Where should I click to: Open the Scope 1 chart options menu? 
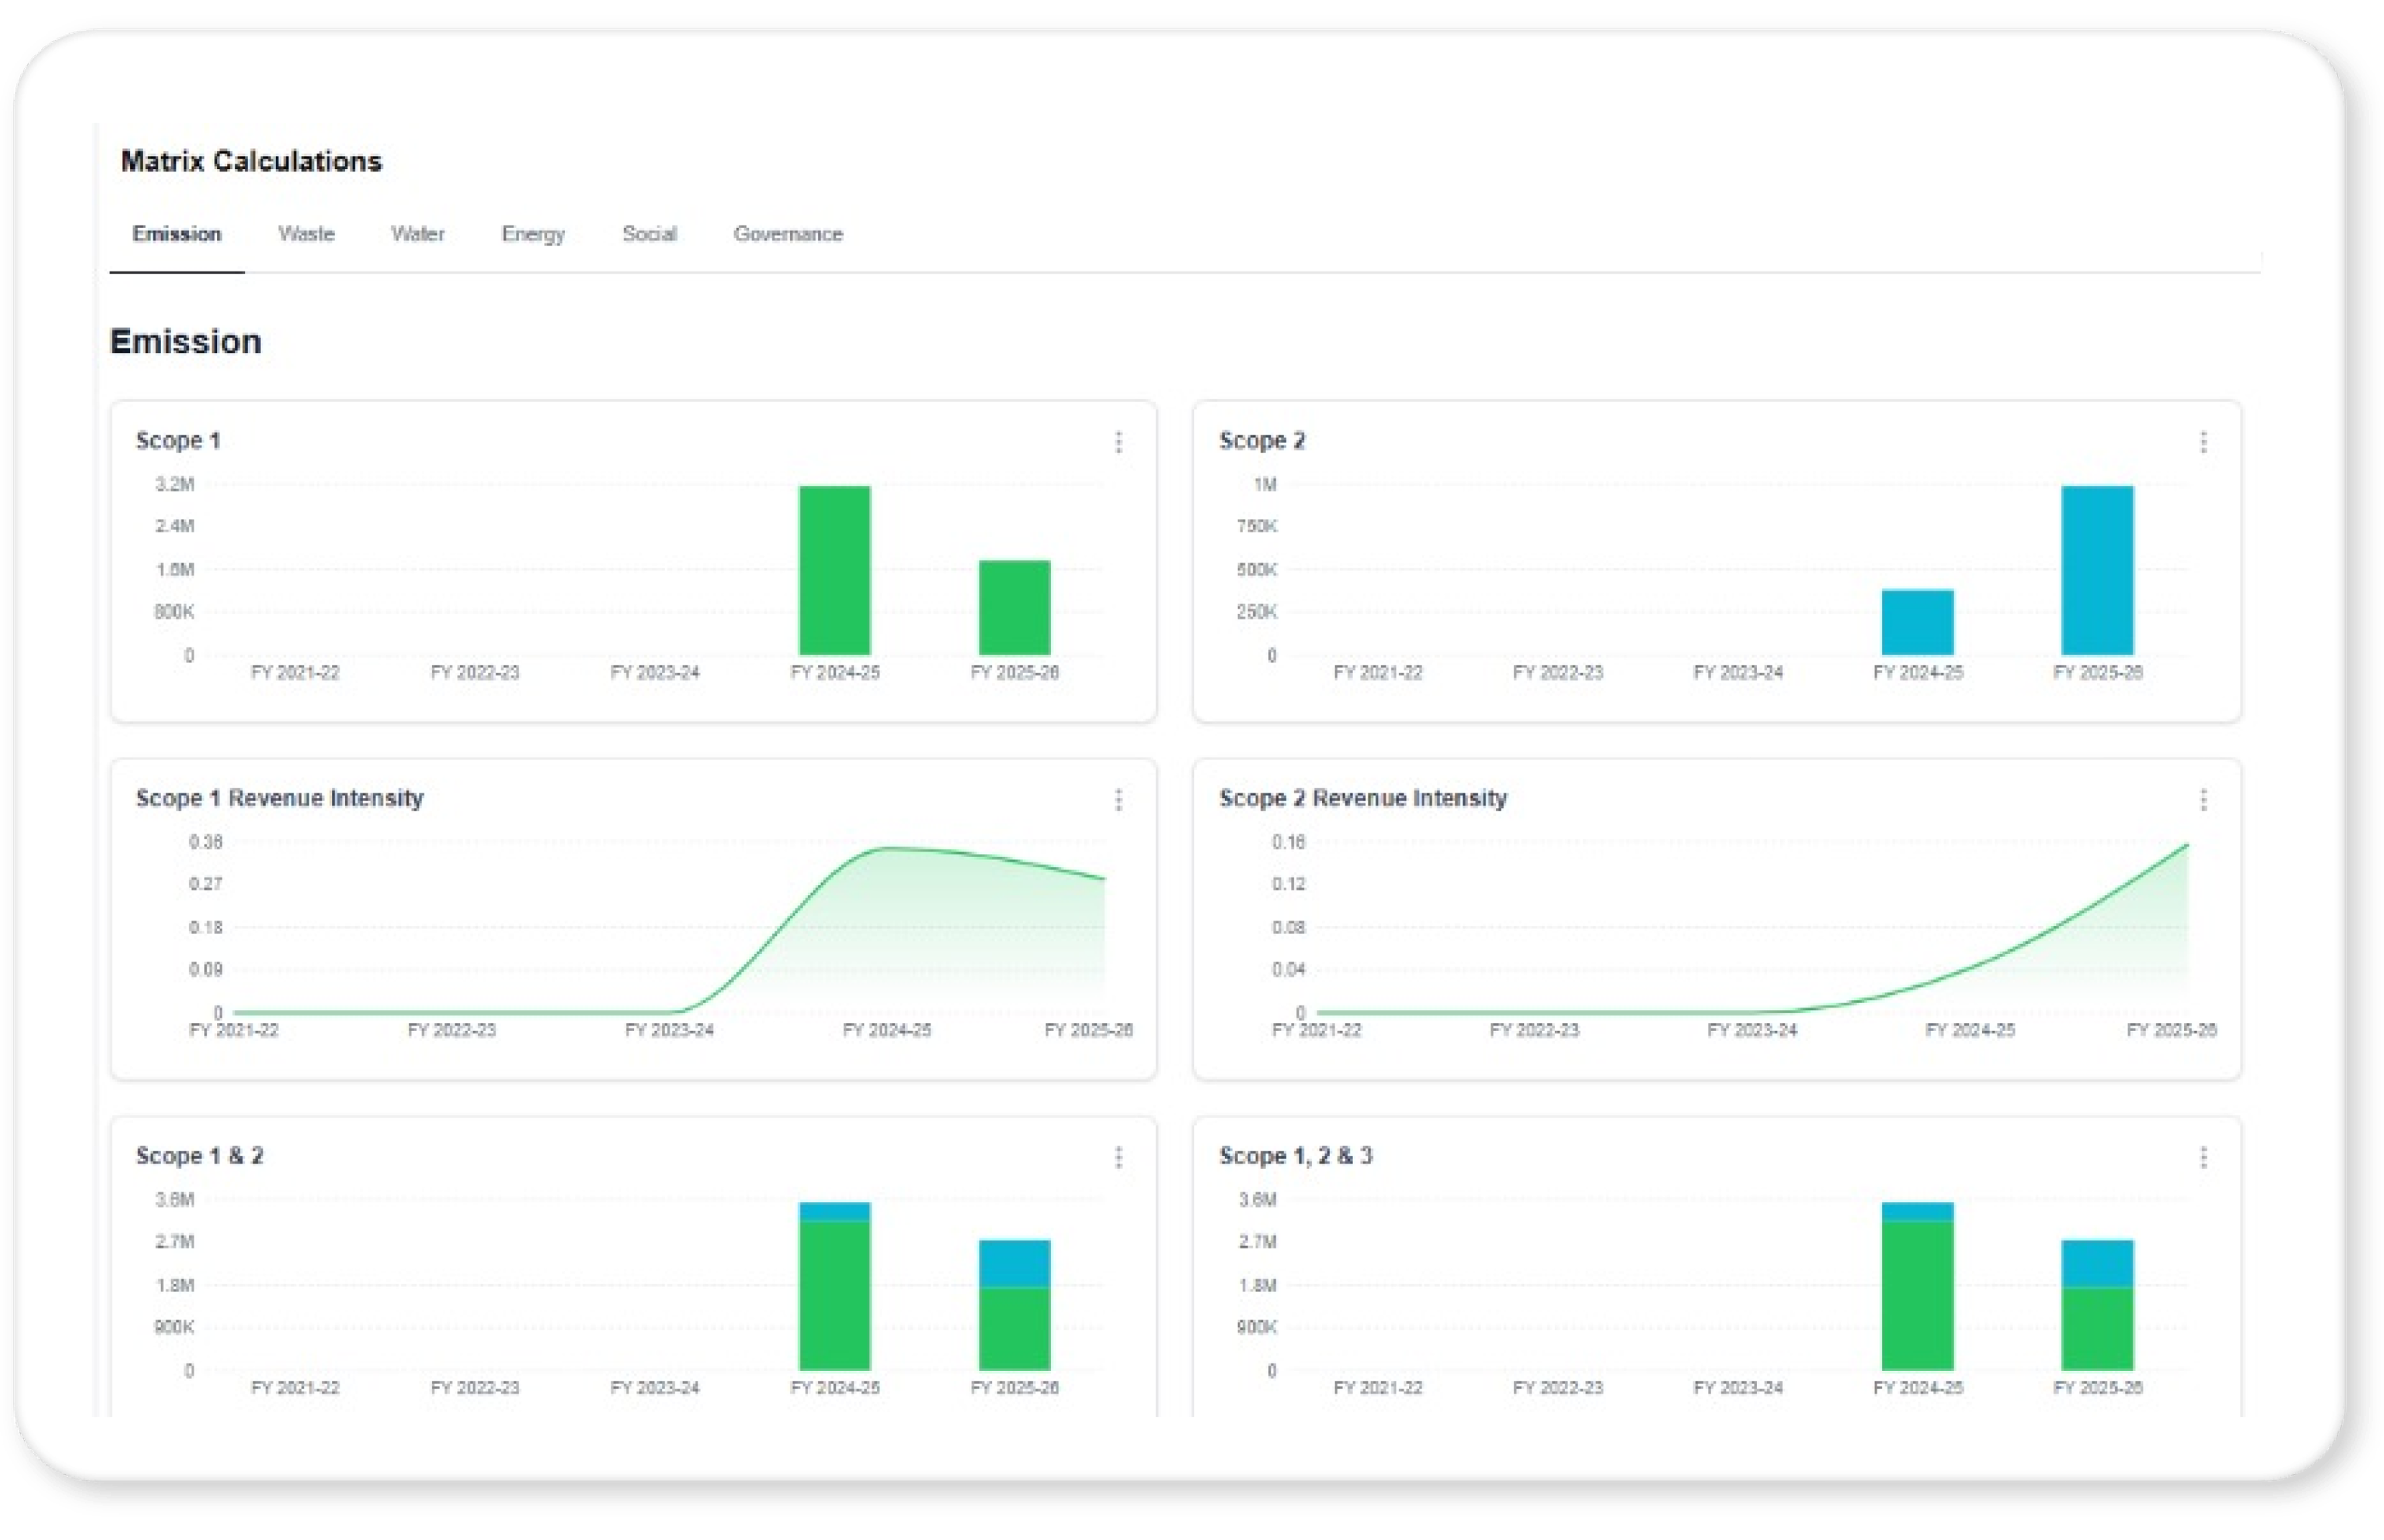click(1119, 443)
